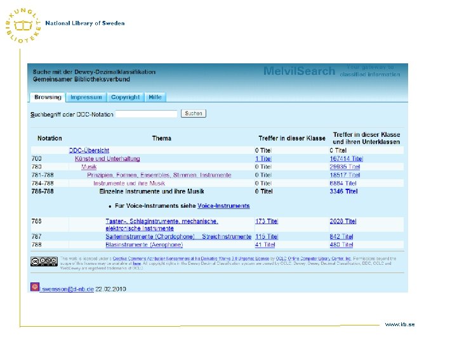Screen dimensions: 457x342
Task: Select the Browsing tab
Action: click(x=48, y=97)
